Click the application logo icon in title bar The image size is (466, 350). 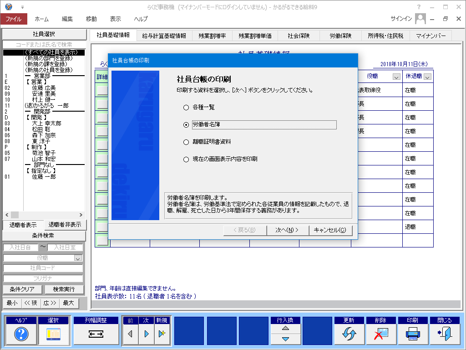9,6
